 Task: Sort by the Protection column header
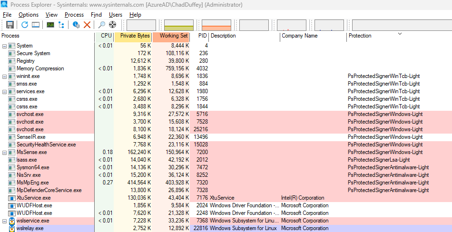[x=399, y=36]
